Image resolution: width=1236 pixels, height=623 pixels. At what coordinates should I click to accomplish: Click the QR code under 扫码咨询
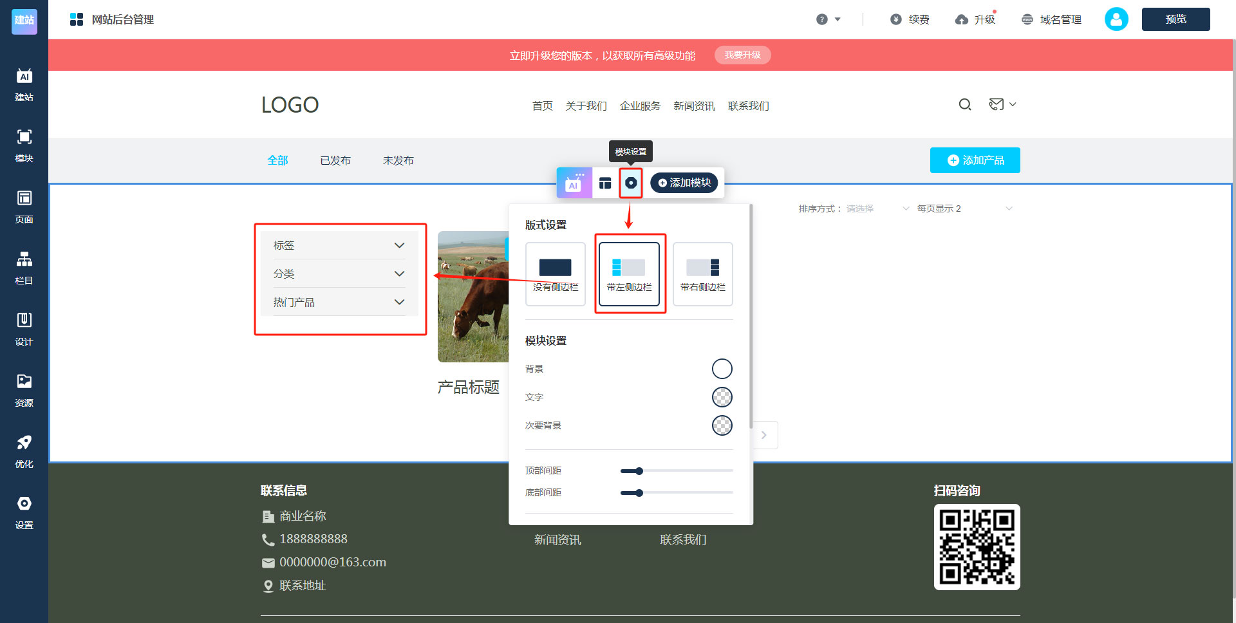coord(977,547)
